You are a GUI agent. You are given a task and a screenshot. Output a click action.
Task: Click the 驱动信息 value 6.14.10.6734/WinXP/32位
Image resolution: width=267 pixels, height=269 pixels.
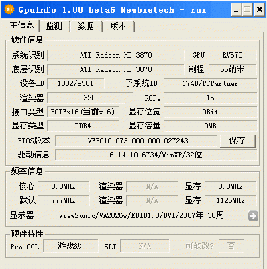pyautogui.click(x=156, y=155)
